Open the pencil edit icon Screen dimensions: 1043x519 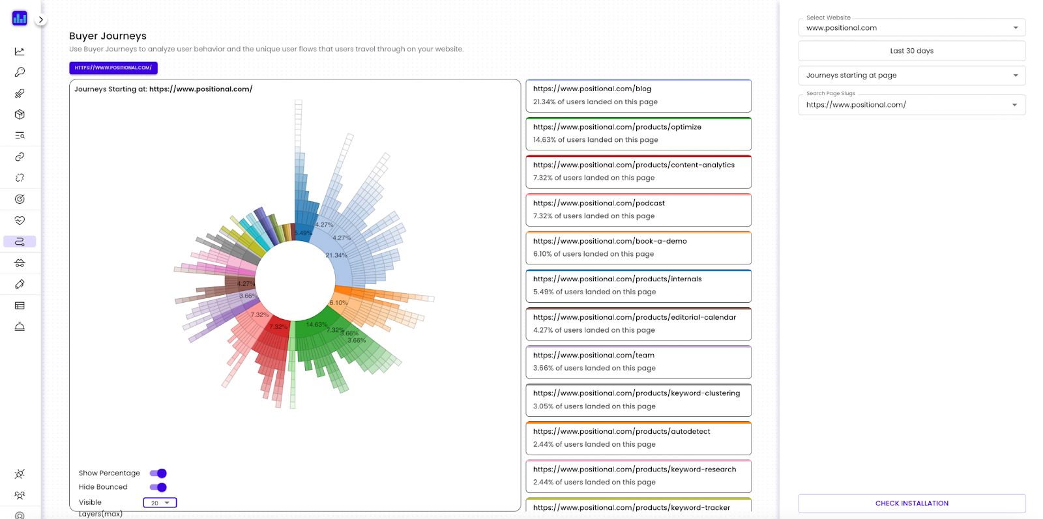point(20,284)
